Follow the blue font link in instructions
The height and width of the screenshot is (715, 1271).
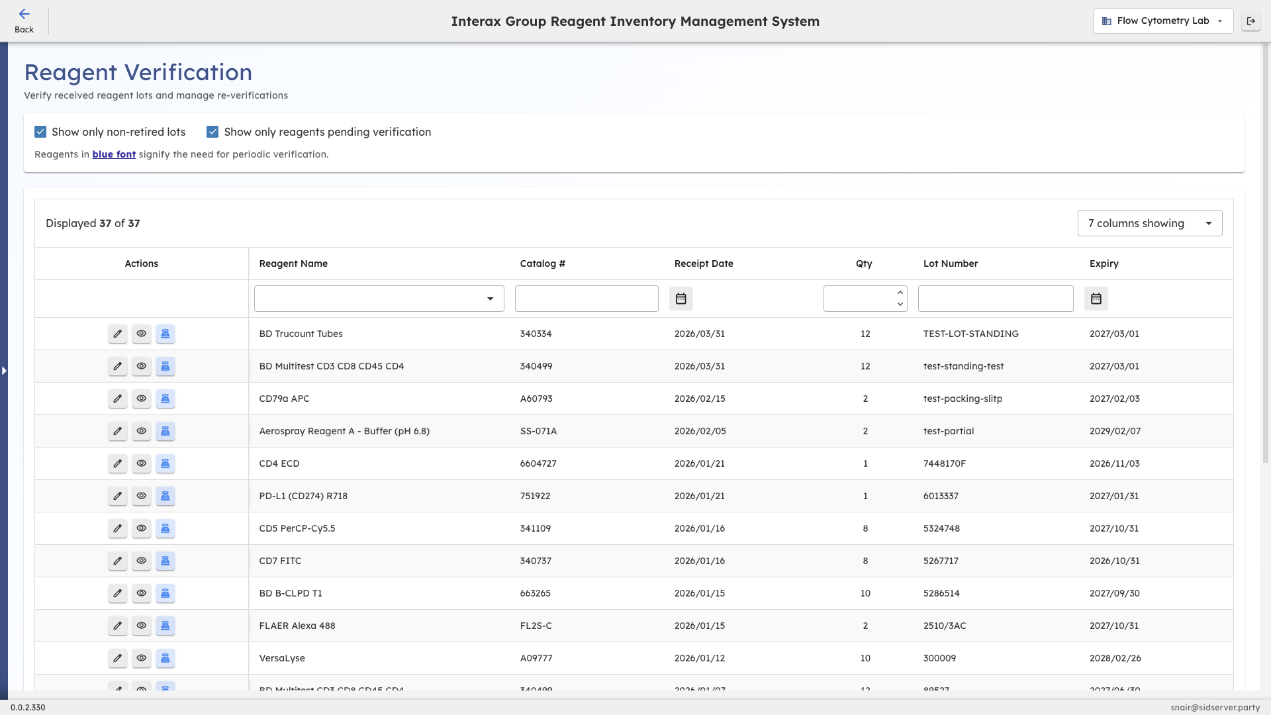113,154
